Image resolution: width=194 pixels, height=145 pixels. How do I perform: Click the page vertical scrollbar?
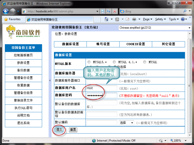[x=189, y=85]
